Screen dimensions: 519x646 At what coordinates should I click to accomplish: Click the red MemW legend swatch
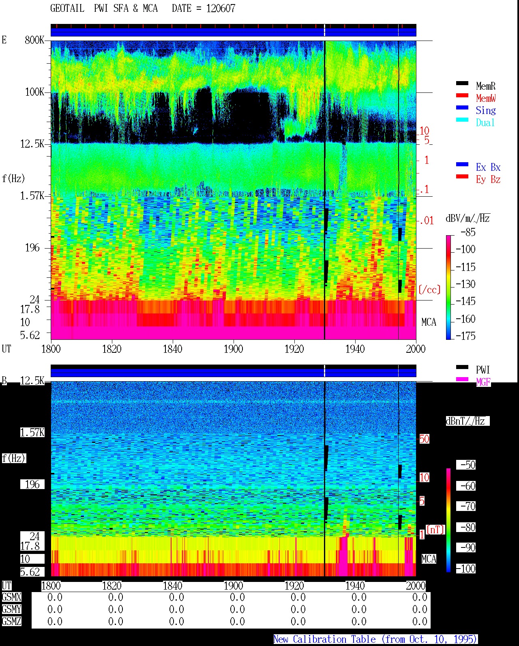point(462,96)
